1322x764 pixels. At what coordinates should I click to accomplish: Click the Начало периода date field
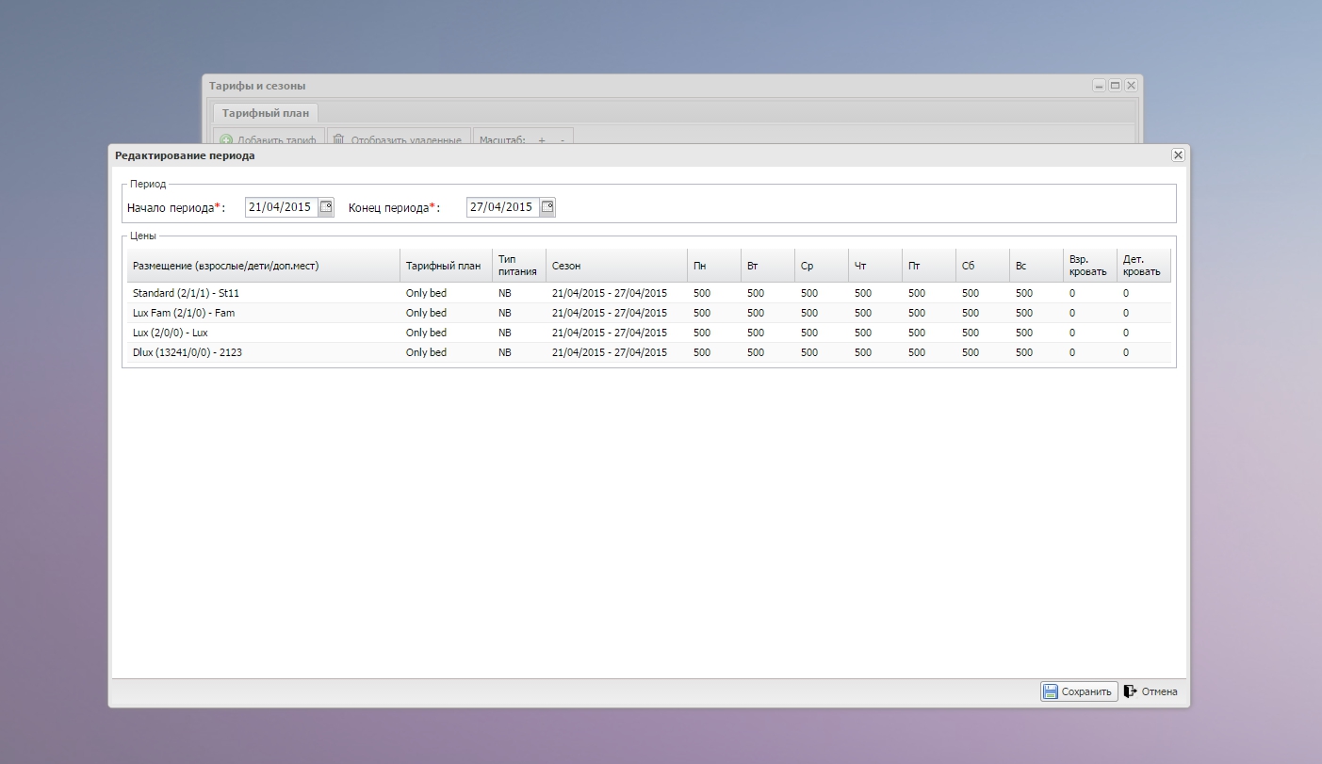(x=280, y=207)
